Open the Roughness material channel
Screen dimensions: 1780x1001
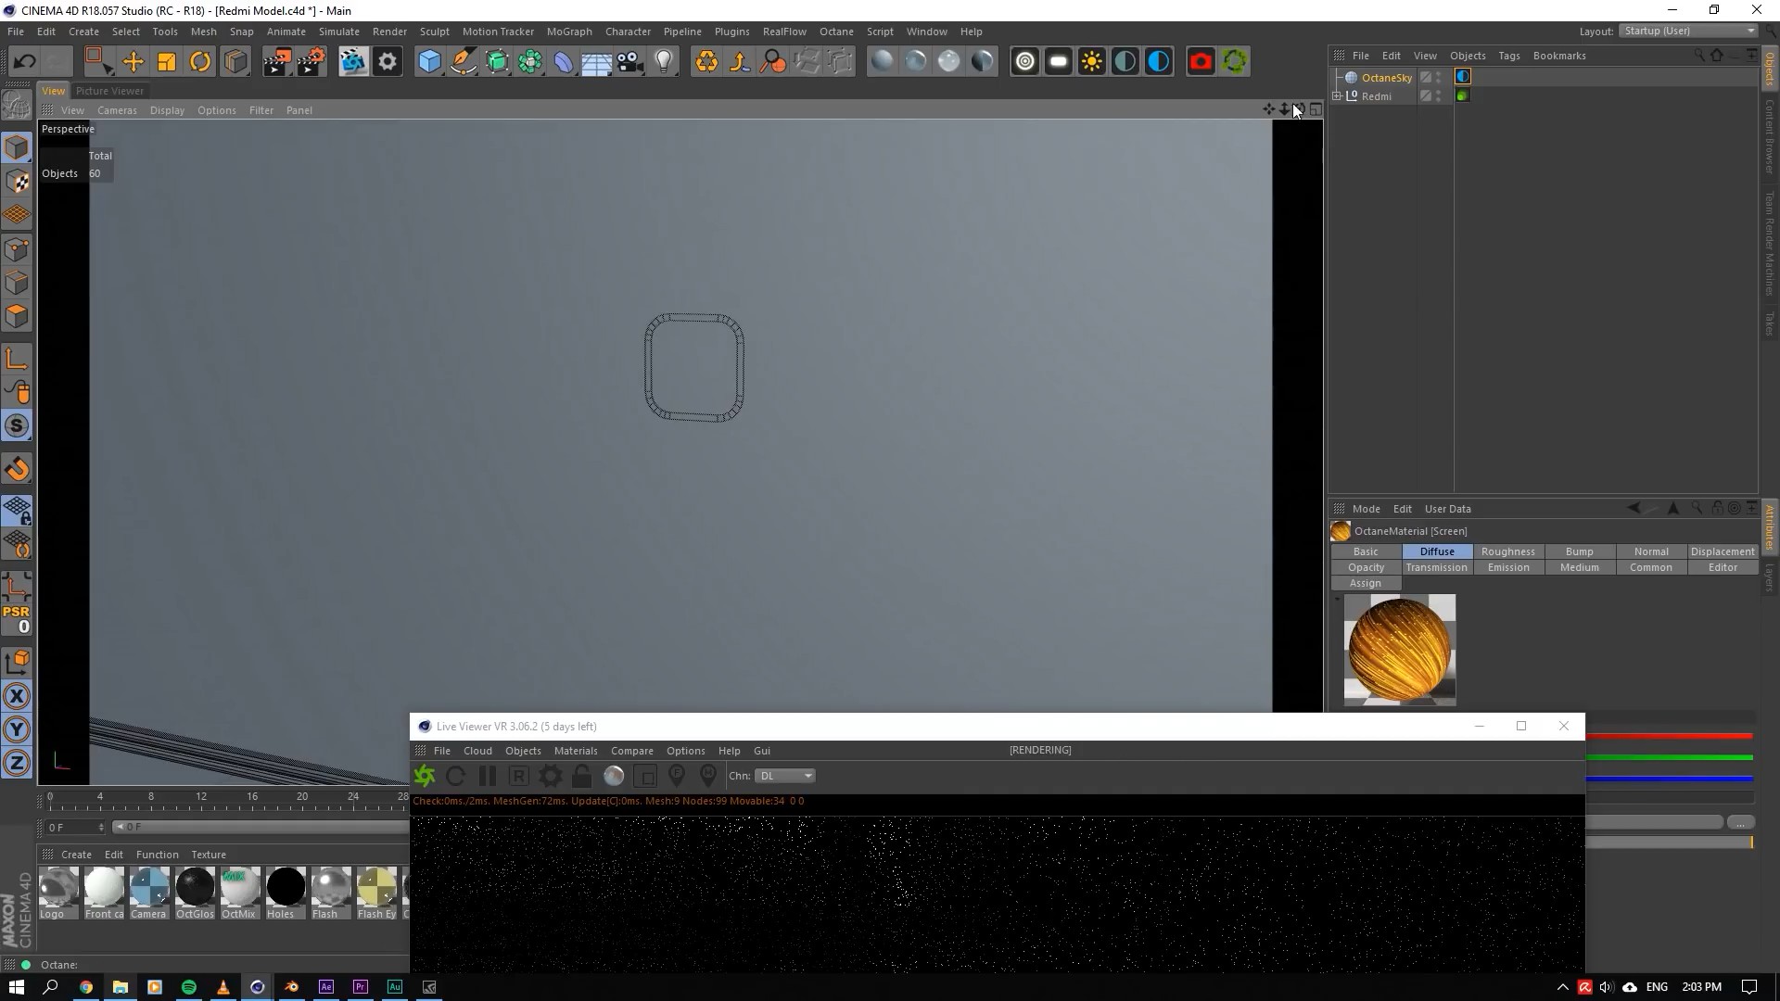click(x=1507, y=551)
